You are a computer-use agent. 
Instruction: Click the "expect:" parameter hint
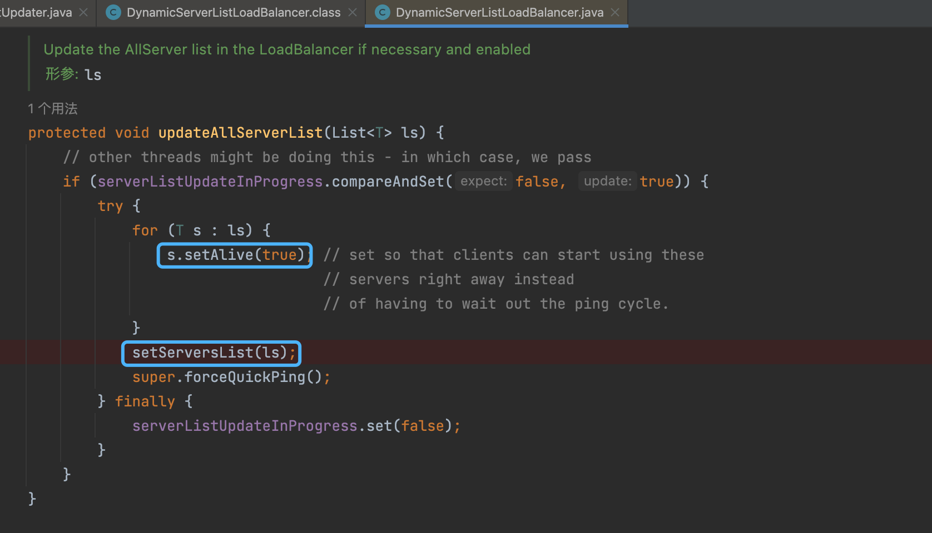483,181
